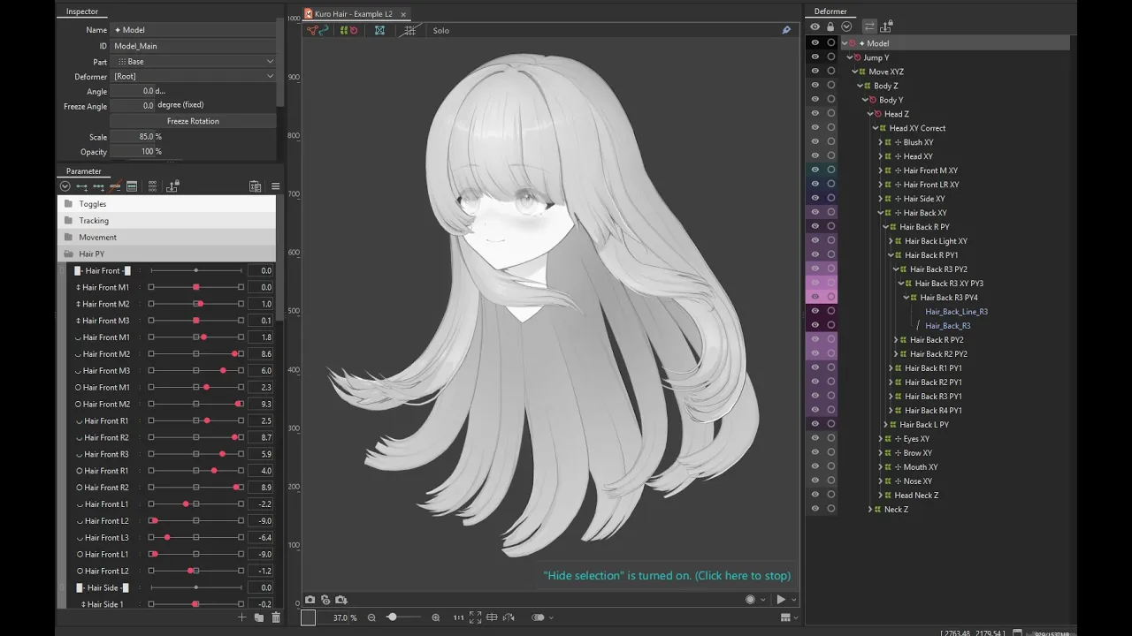
Task: Click the pin icon at the canvas toolbar's end
Action: [786, 30]
